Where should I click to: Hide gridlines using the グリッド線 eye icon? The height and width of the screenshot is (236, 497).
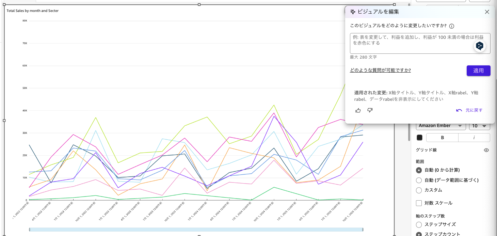pos(486,150)
